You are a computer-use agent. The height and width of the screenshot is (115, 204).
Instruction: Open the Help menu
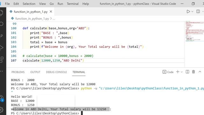pos(86,4)
